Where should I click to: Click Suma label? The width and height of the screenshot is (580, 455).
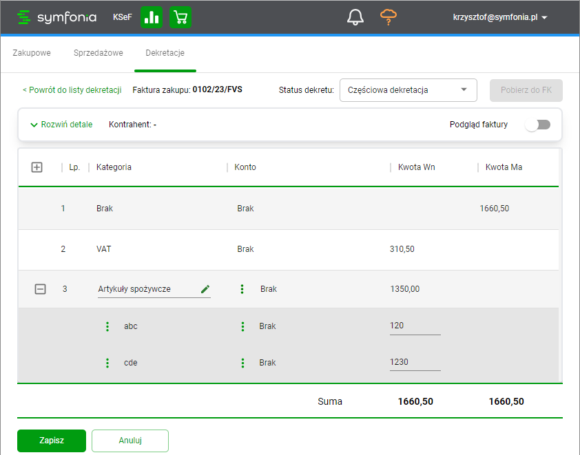(x=330, y=402)
